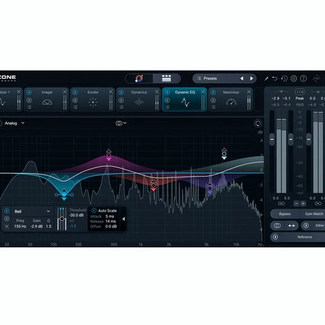
Task: Select the blue EQ node at 155 Hz
Action: click(64, 195)
